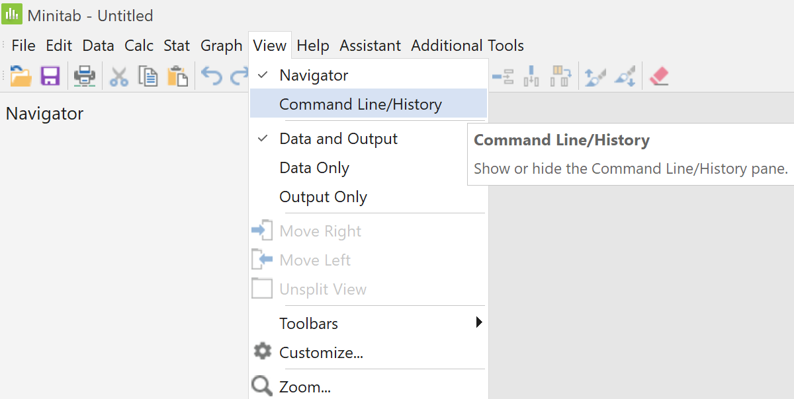This screenshot has height=399, width=794.
Task: Open the Graph menu
Action: pyautogui.click(x=222, y=46)
